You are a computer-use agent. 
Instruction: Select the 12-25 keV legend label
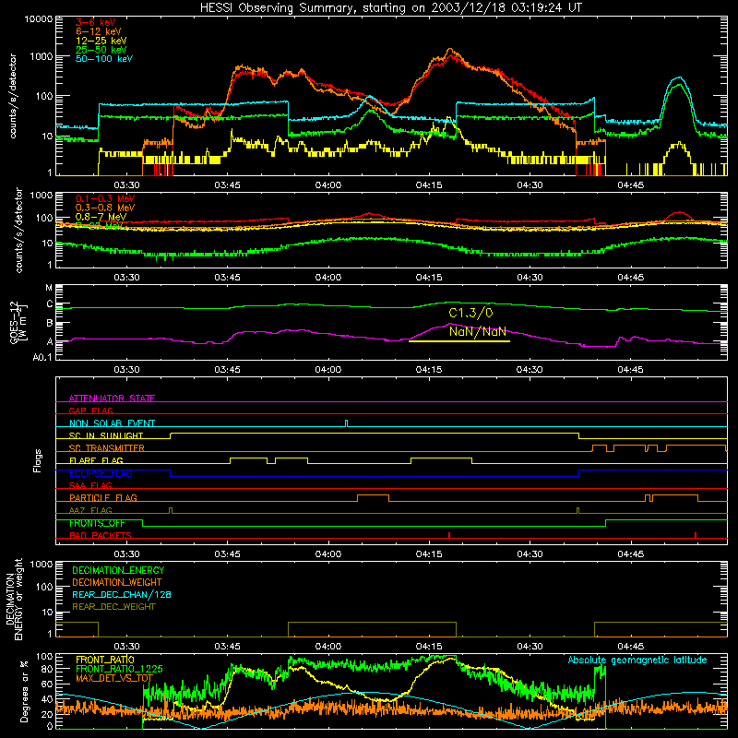click(x=101, y=41)
